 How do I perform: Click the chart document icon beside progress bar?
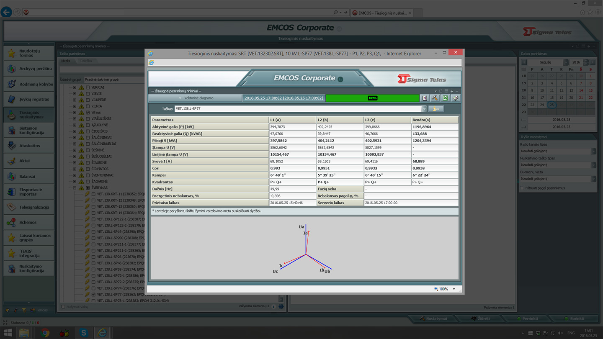tap(425, 98)
